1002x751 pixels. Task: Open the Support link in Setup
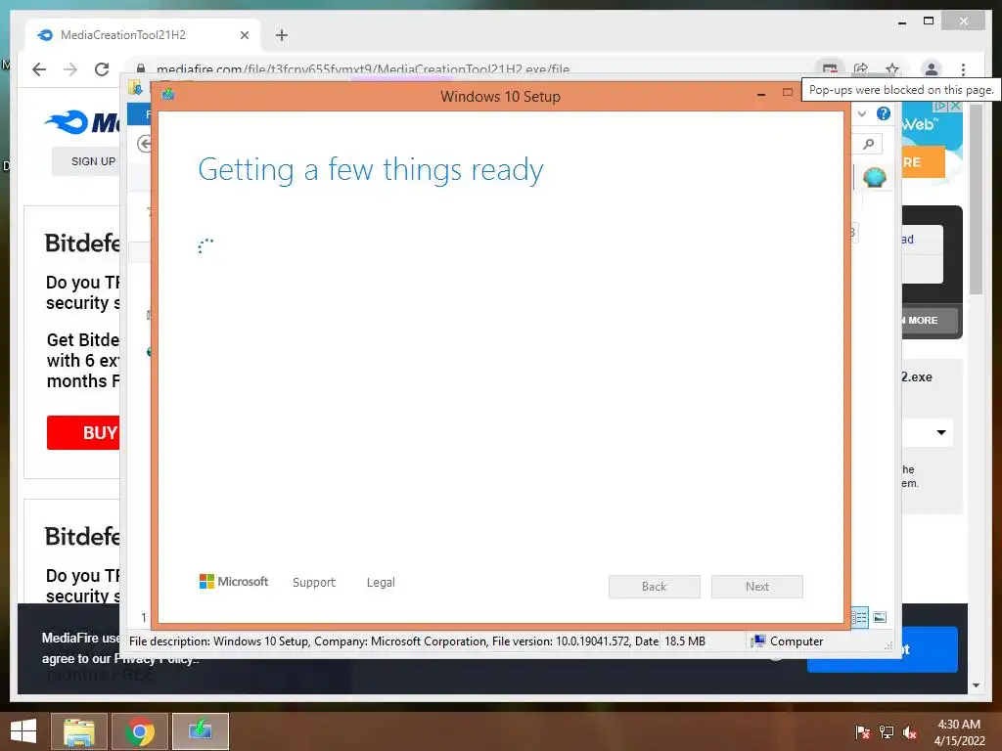[314, 583]
